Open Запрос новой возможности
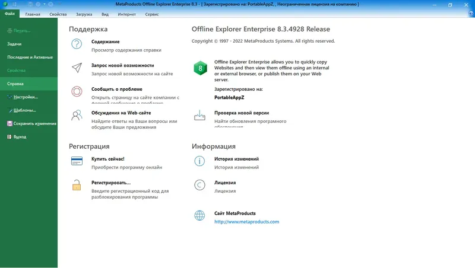Viewport: 475px width, 268px height. point(123,65)
